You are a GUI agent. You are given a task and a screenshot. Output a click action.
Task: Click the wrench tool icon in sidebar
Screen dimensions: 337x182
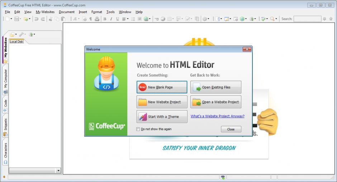coord(22,34)
